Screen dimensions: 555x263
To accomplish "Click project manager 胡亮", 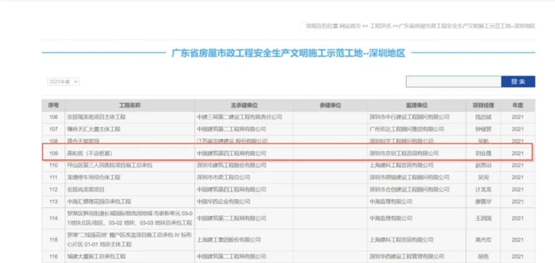I will [483, 256].
